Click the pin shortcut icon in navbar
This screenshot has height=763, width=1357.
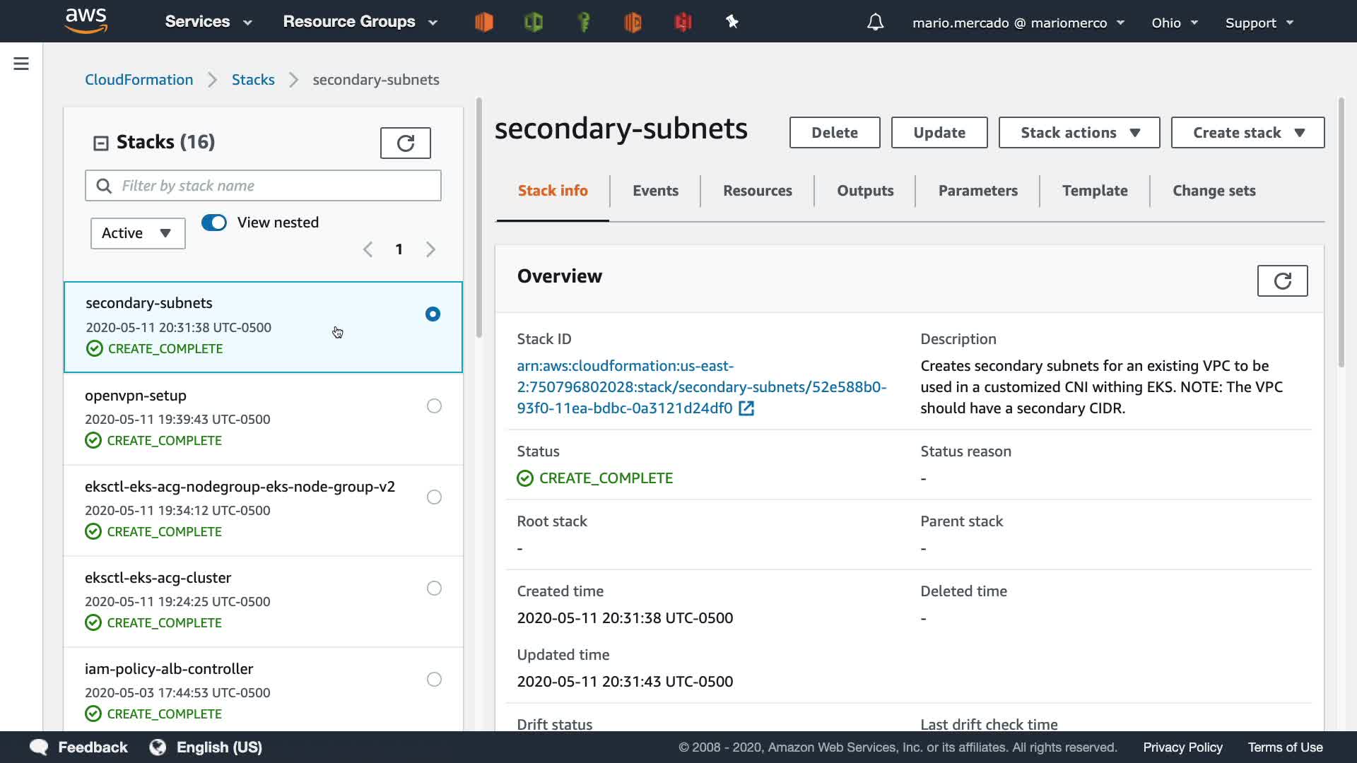click(732, 22)
